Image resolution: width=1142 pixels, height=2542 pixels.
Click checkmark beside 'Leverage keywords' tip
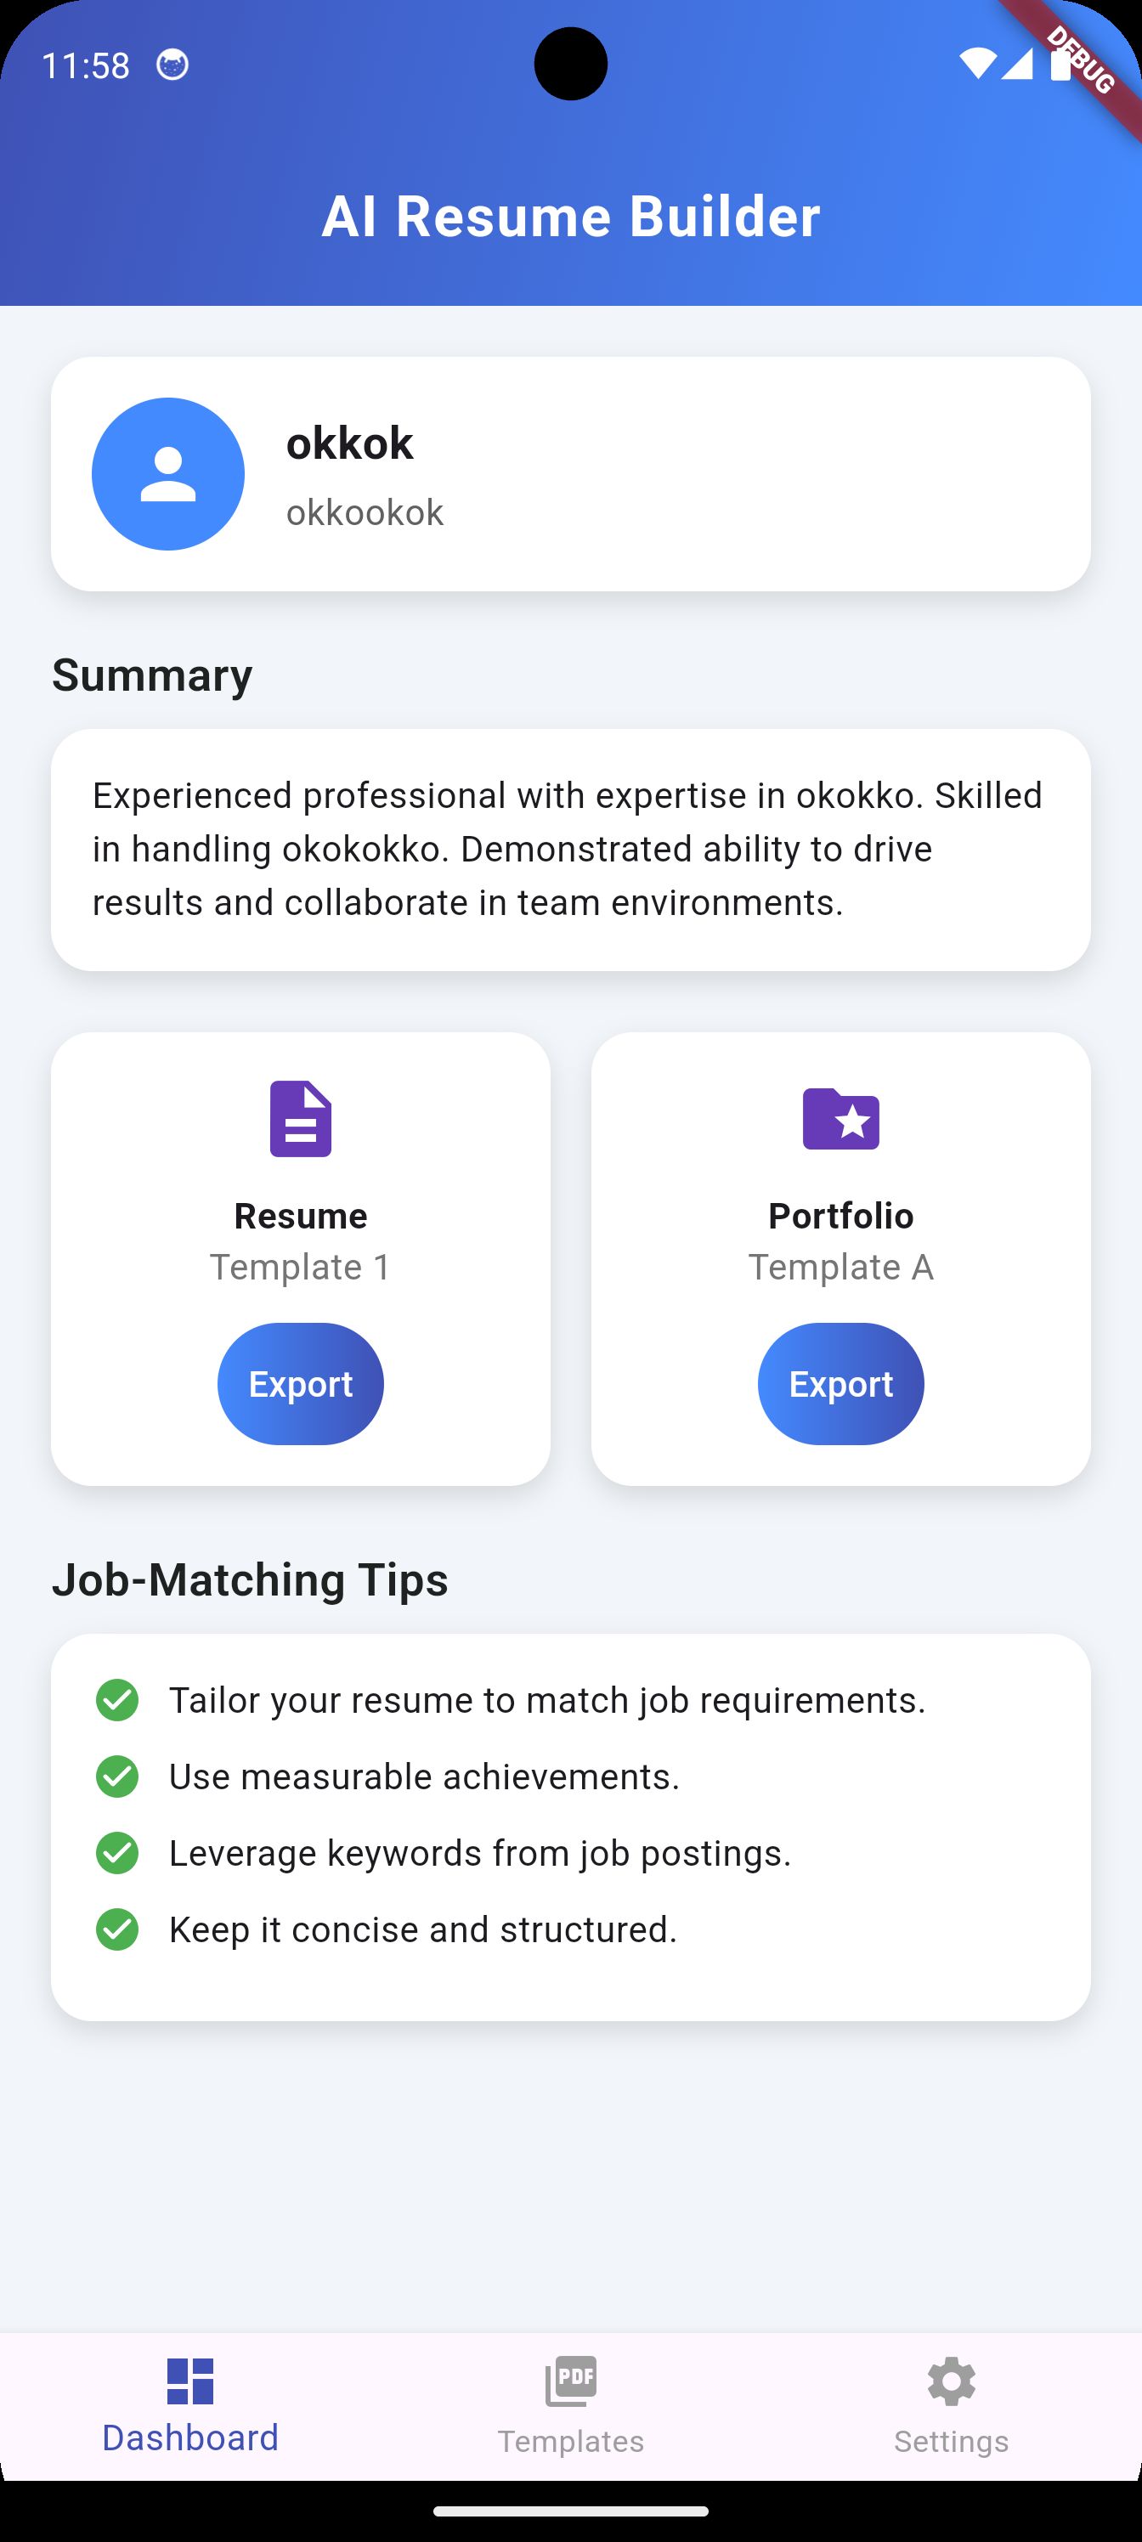coord(117,1853)
